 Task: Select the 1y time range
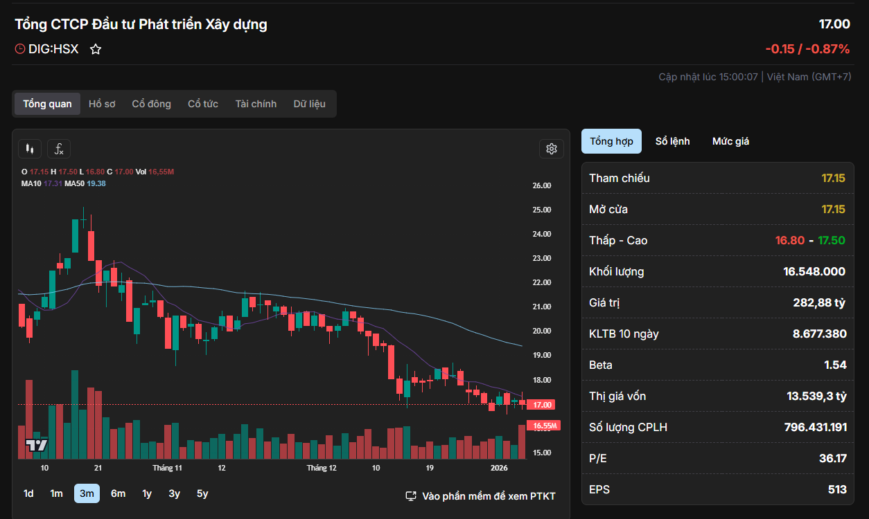tap(147, 493)
